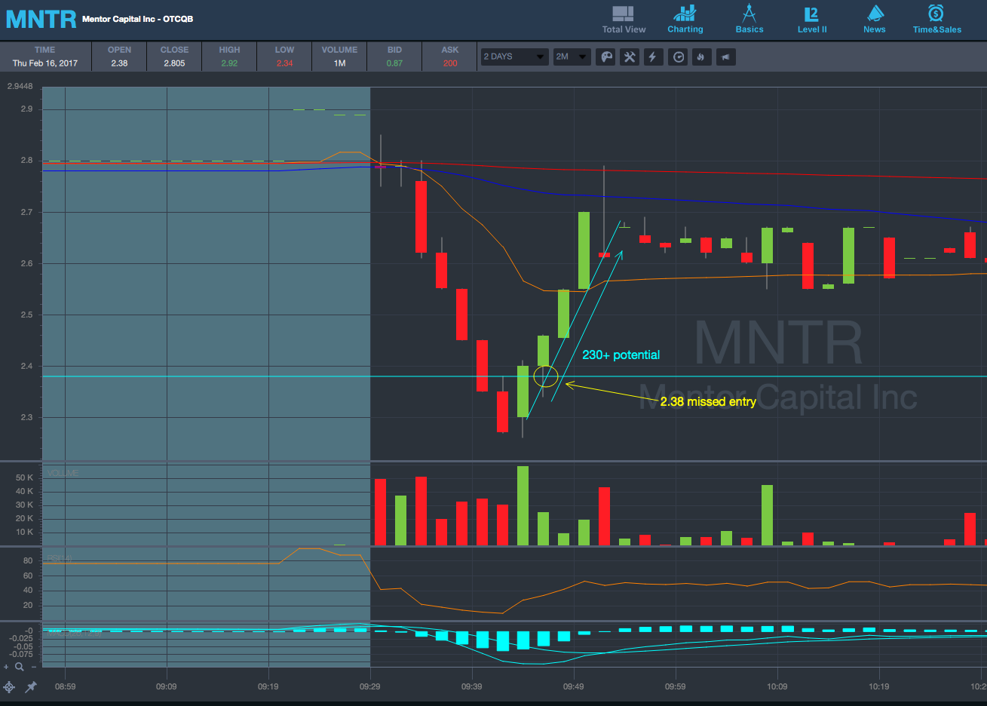Click the 09:49 time axis label
This screenshot has width=987, height=706.
click(574, 686)
